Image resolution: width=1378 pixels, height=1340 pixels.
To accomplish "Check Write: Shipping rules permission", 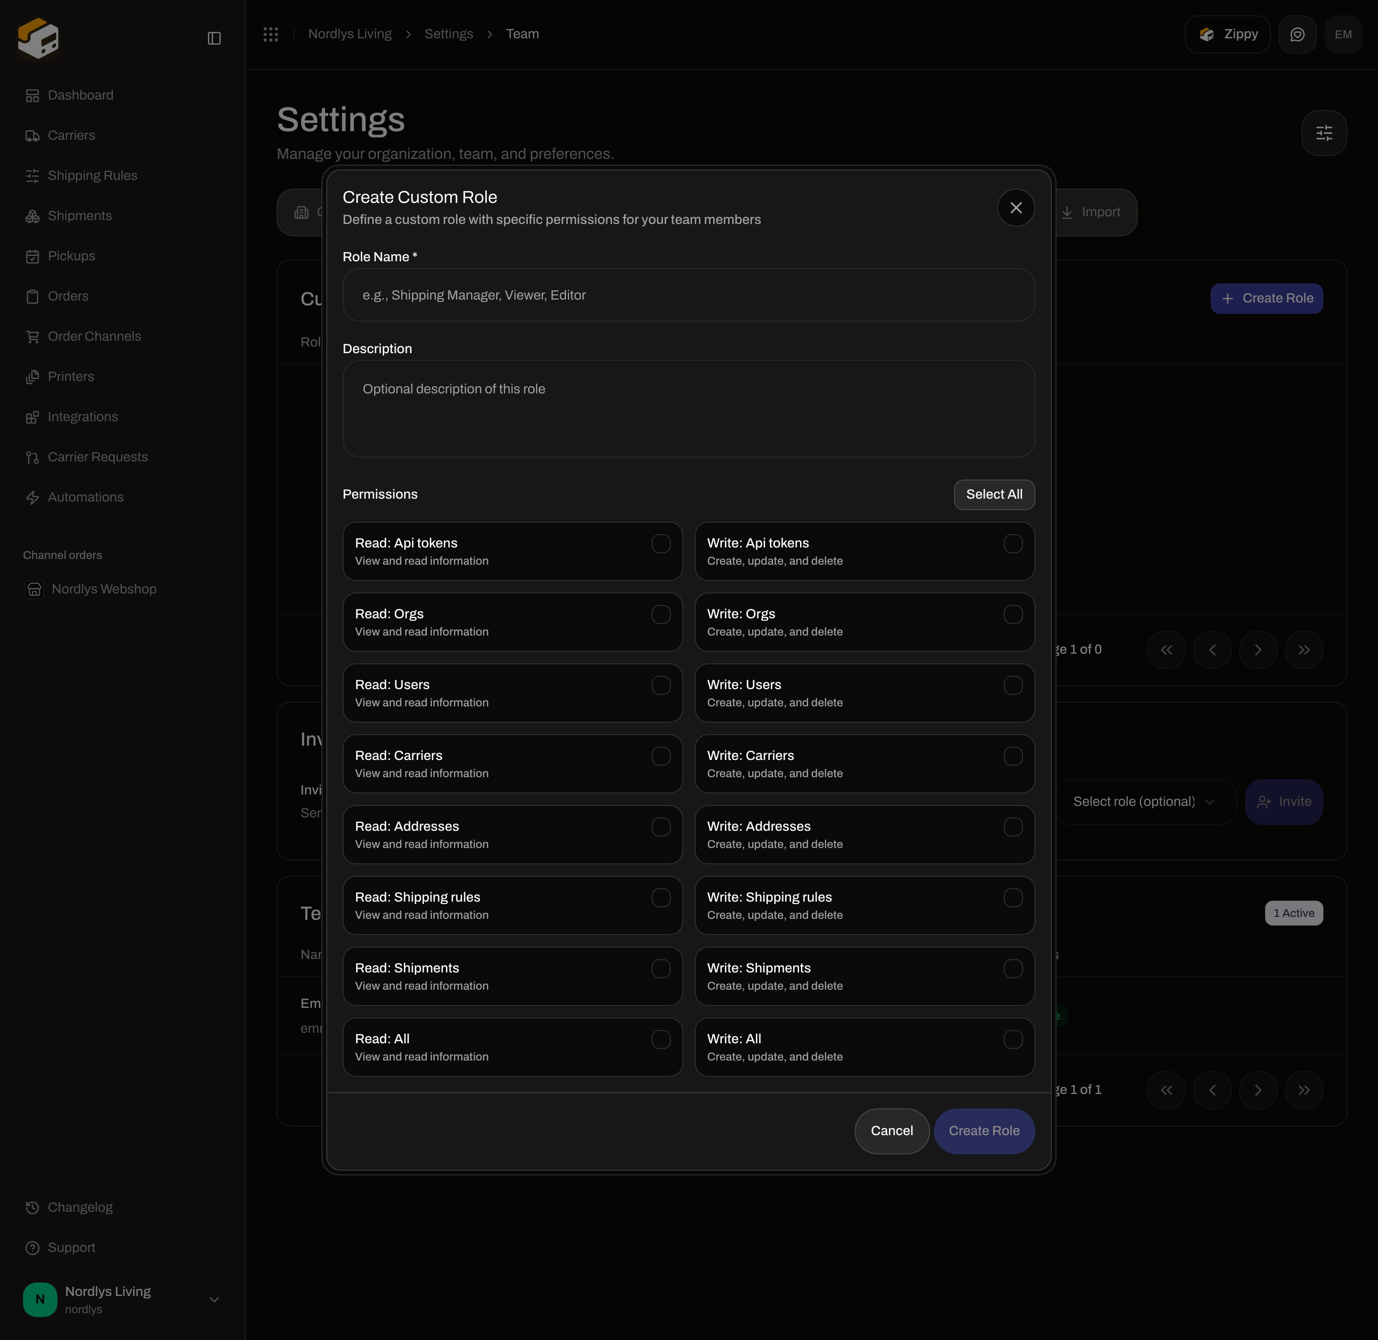I will click(x=1013, y=898).
